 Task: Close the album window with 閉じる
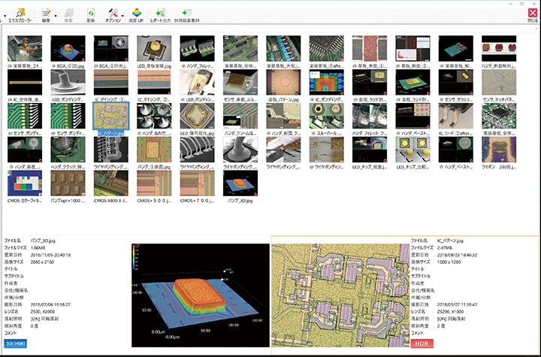coord(532,13)
